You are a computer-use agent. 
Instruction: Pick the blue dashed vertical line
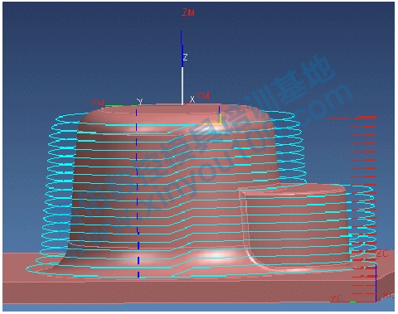[137, 192]
